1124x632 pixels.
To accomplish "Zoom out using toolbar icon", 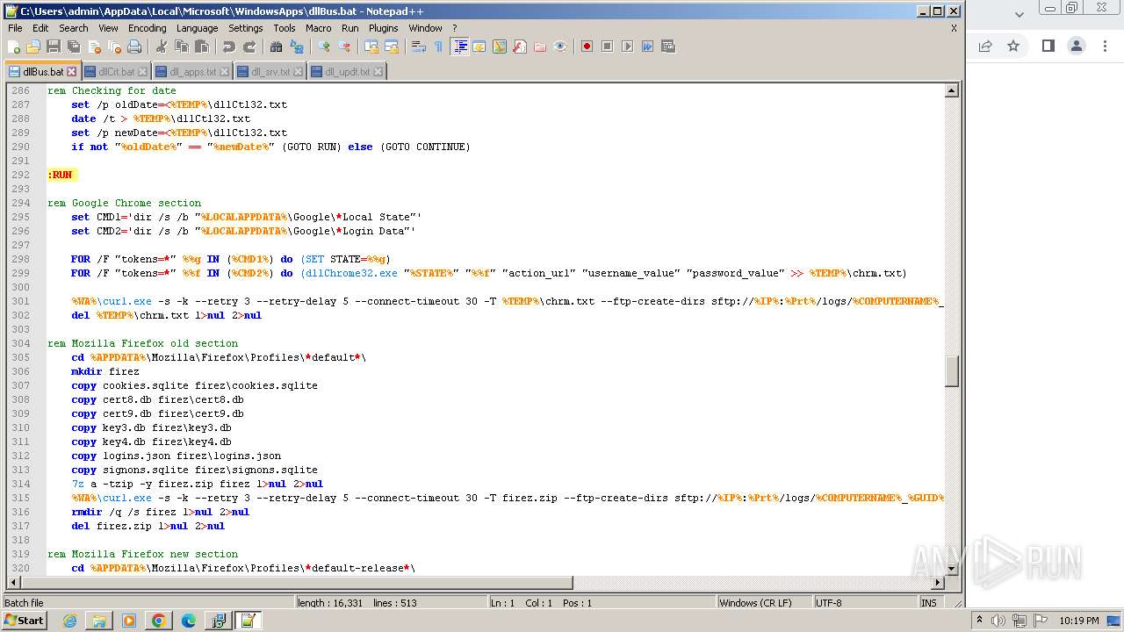I will [x=344, y=47].
